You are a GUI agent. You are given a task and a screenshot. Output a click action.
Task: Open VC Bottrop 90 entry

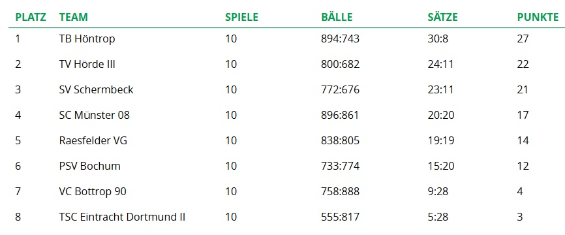[93, 192]
